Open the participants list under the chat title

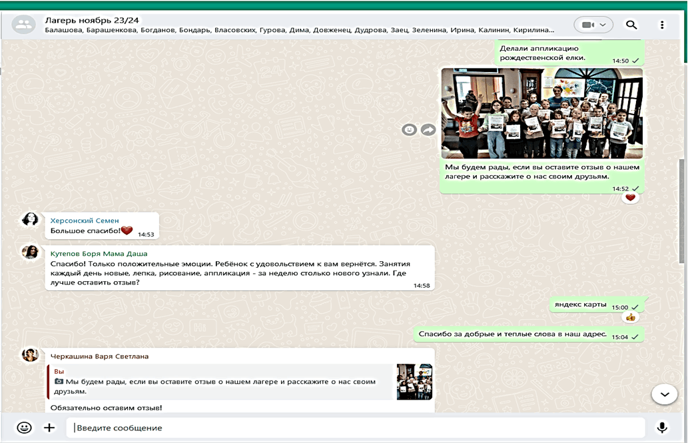[299, 30]
